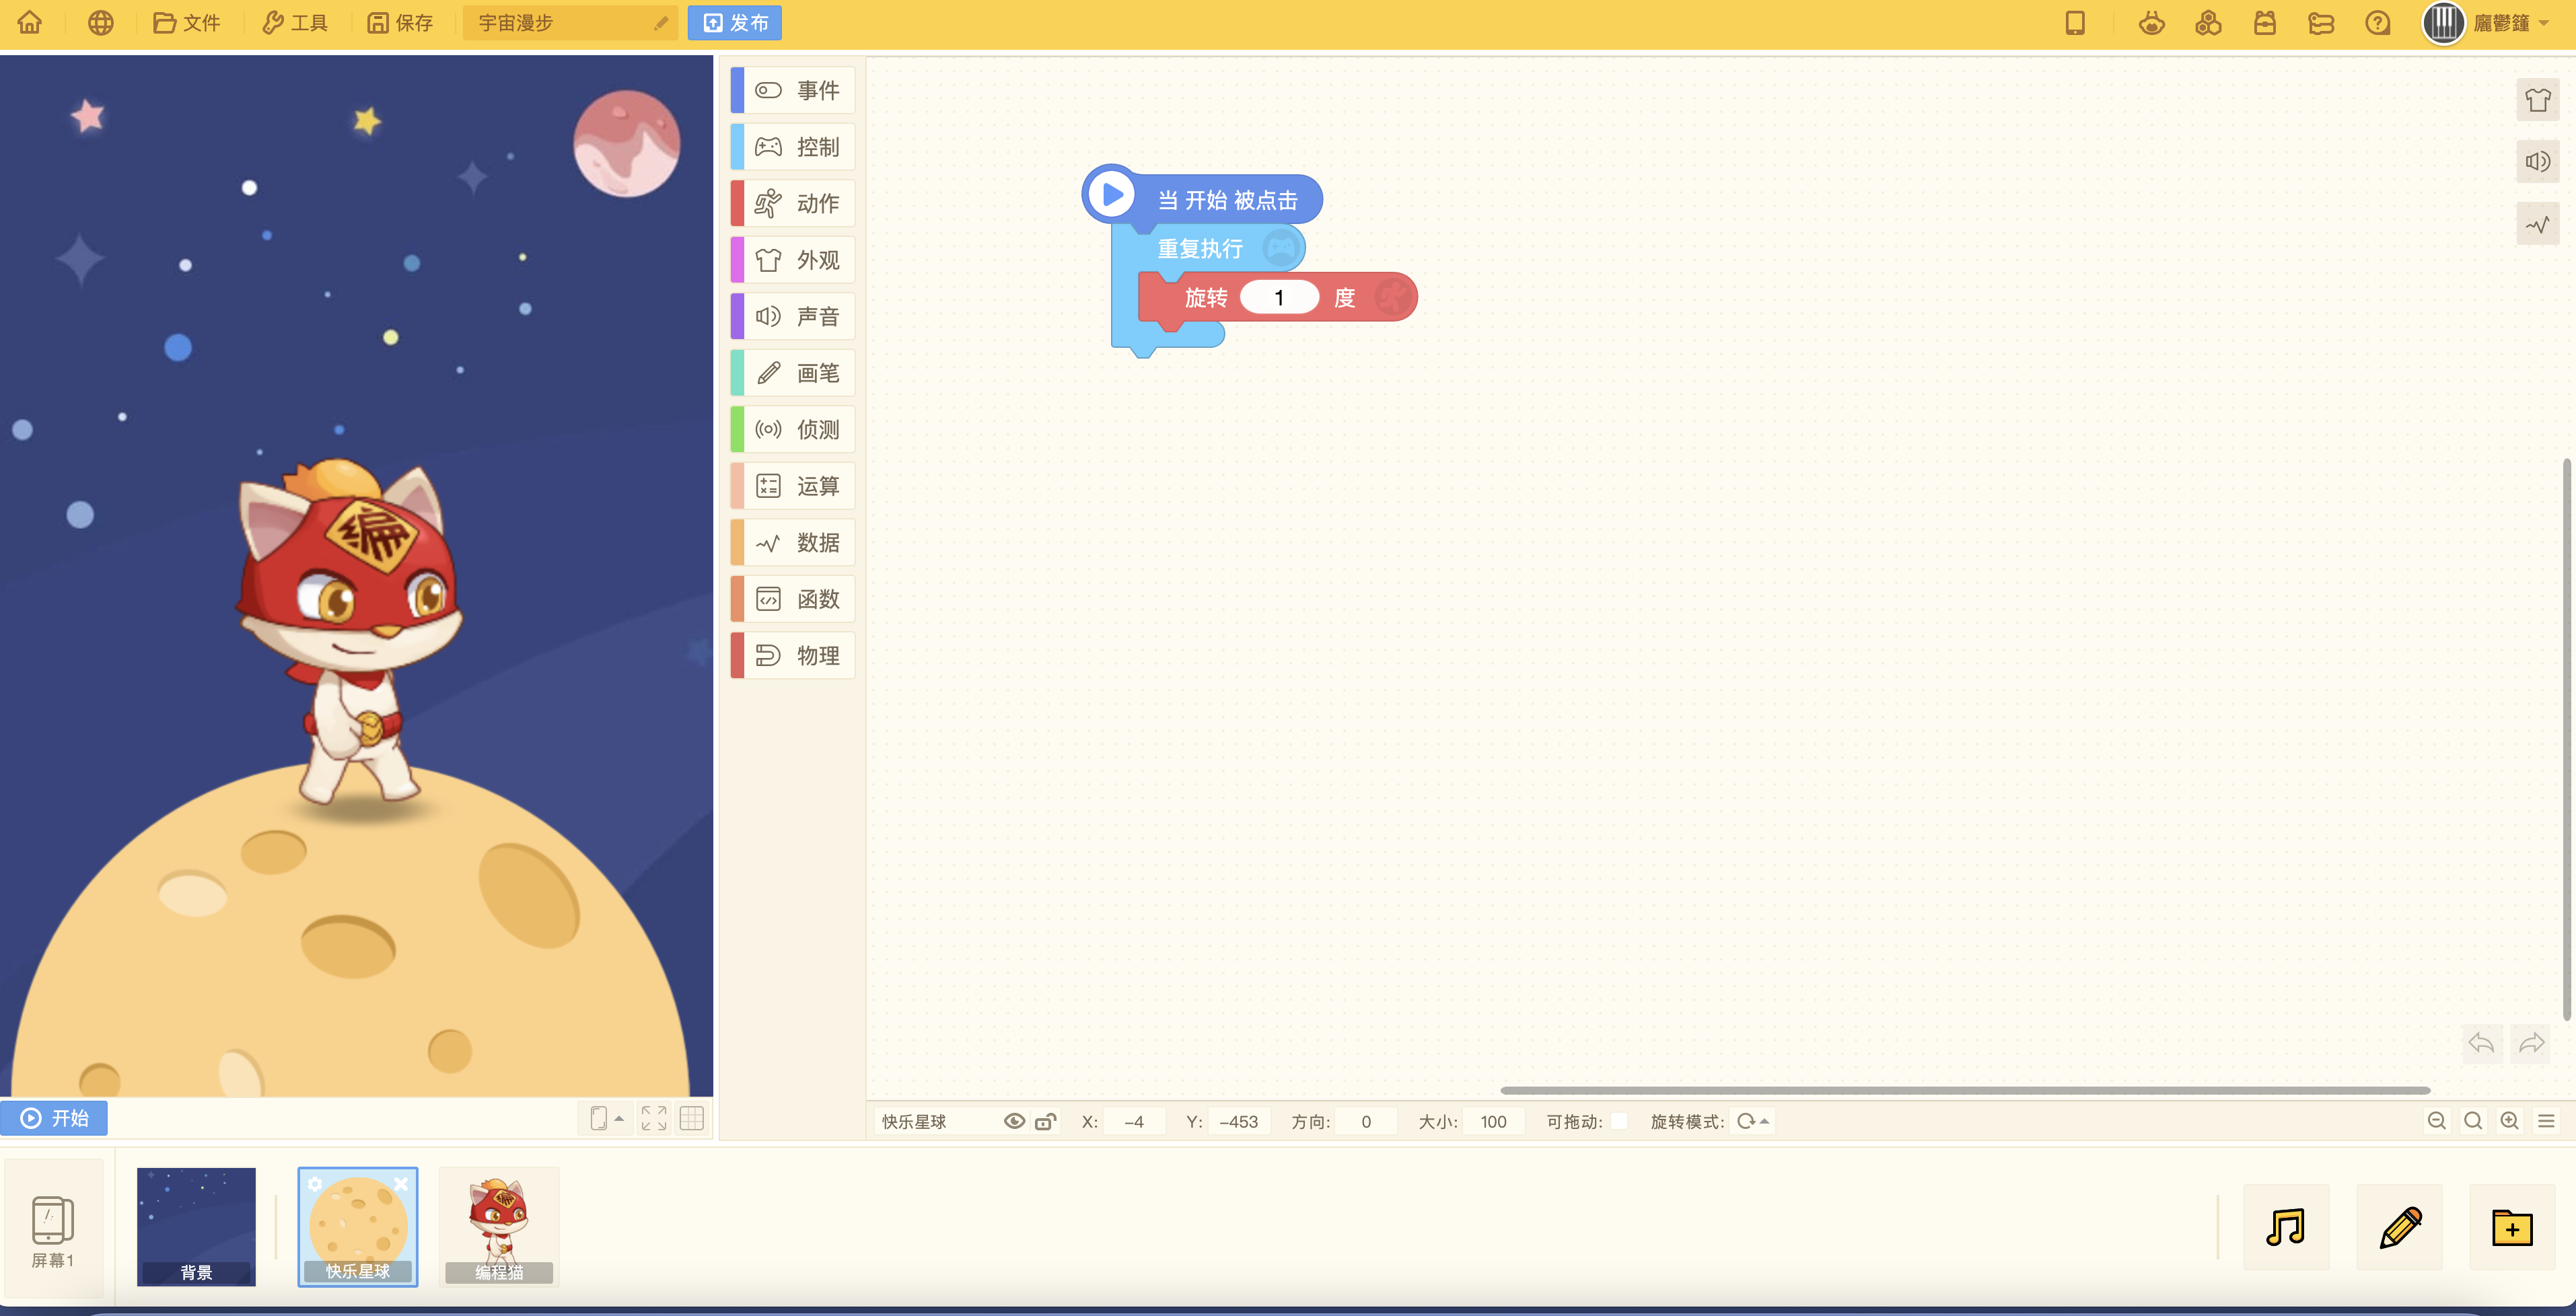Toggle the stage grid overlay

(692, 1118)
